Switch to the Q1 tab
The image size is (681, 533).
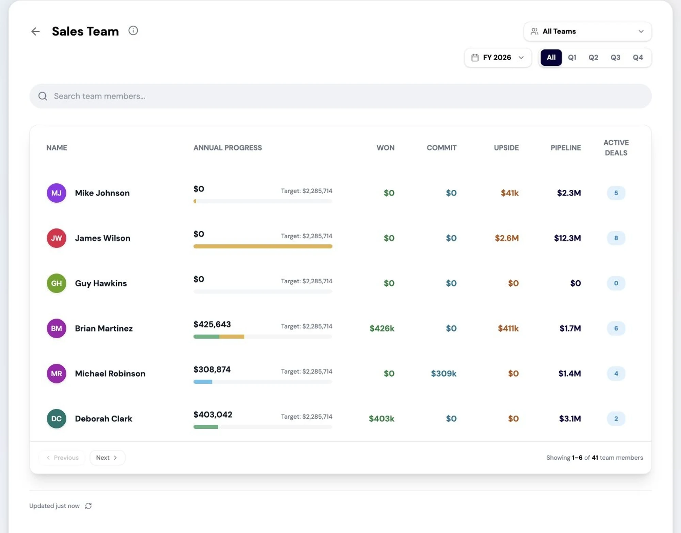click(572, 58)
